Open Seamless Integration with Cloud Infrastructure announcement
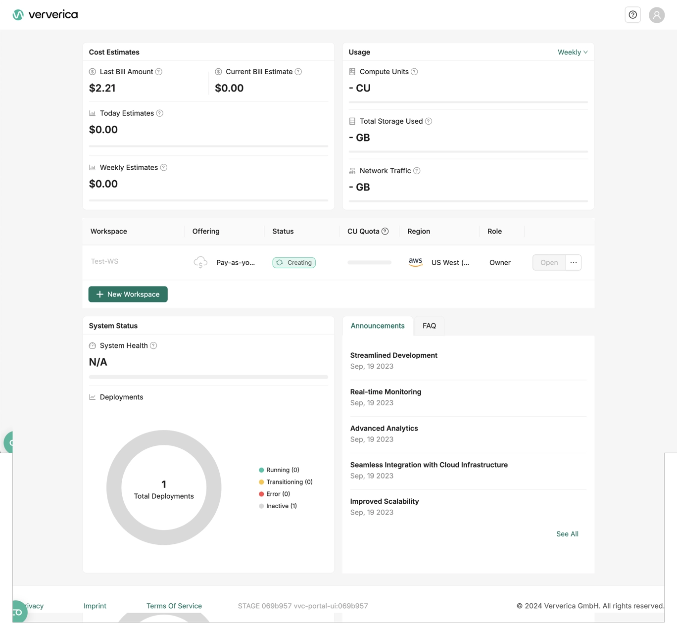The height and width of the screenshot is (626, 677). (x=429, y=465)
